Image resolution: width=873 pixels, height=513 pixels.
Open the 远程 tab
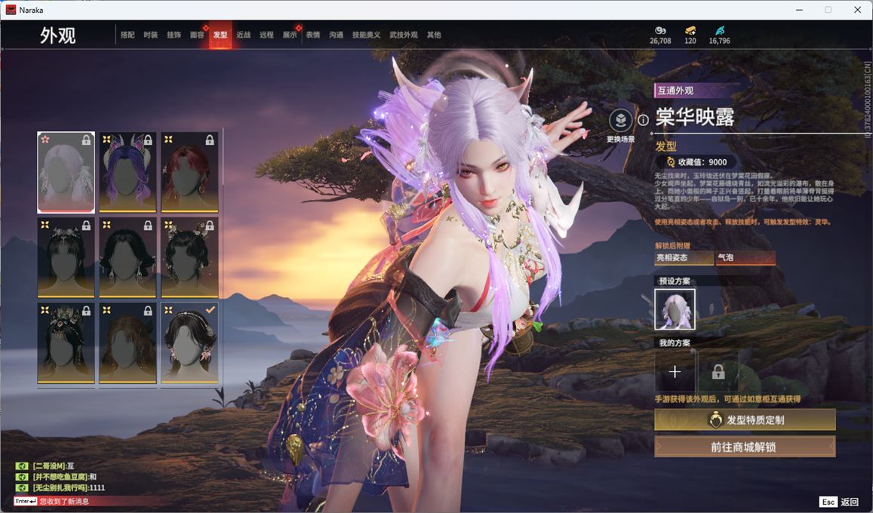(266, 35)
